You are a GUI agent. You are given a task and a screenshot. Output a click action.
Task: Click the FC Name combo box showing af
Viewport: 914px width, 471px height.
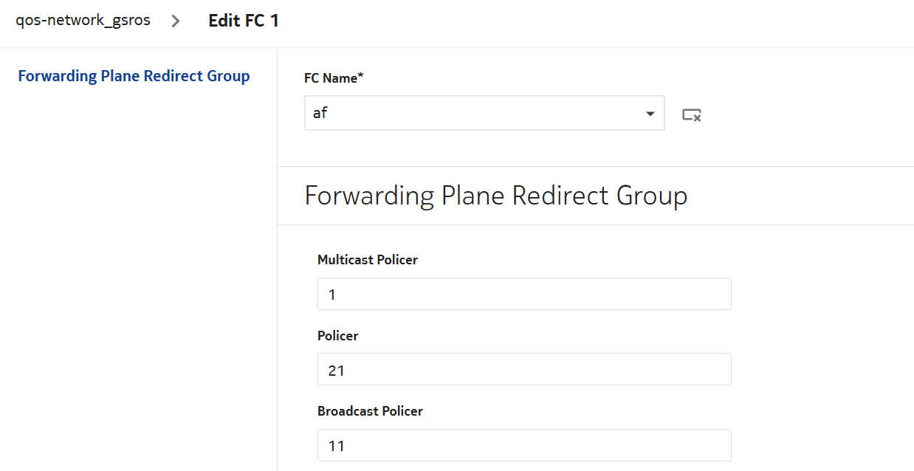click(473, 114)
